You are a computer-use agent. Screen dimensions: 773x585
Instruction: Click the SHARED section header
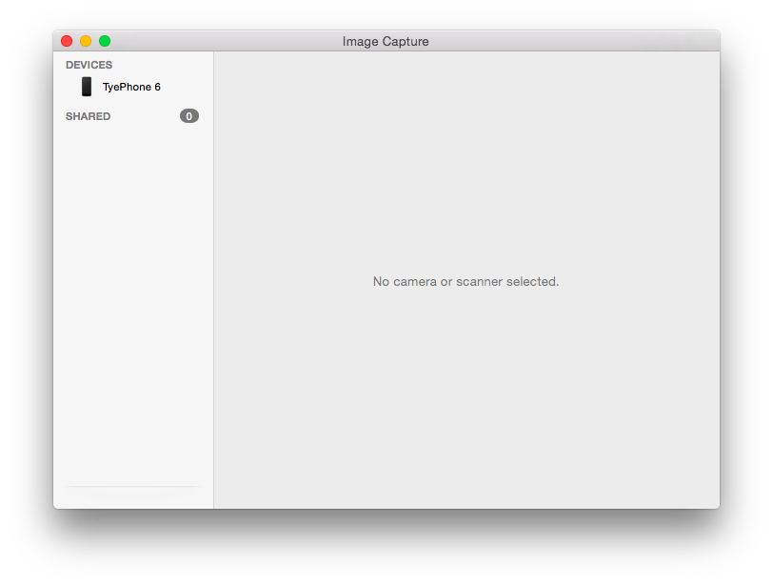tap(88, 116)
